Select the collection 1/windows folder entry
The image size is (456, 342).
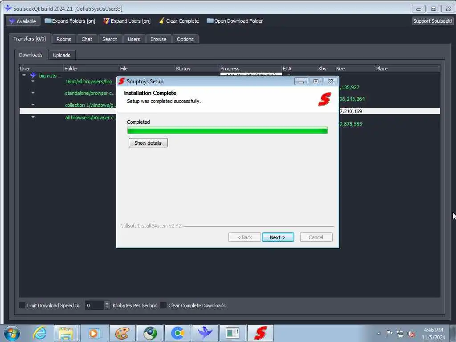point(90,105)
